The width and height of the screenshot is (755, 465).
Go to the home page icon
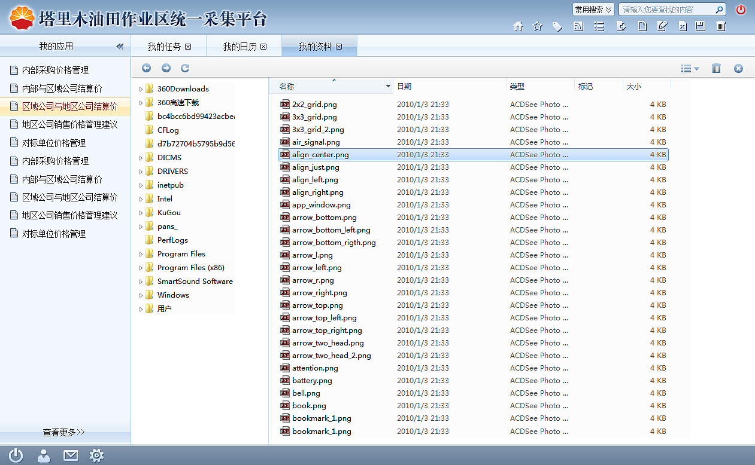pos(519,26)
